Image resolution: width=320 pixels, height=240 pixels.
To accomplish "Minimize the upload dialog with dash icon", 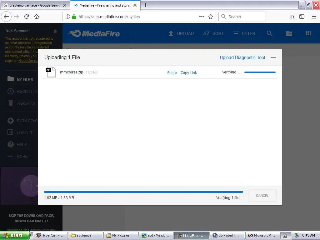I will click(x=273, y=57).
